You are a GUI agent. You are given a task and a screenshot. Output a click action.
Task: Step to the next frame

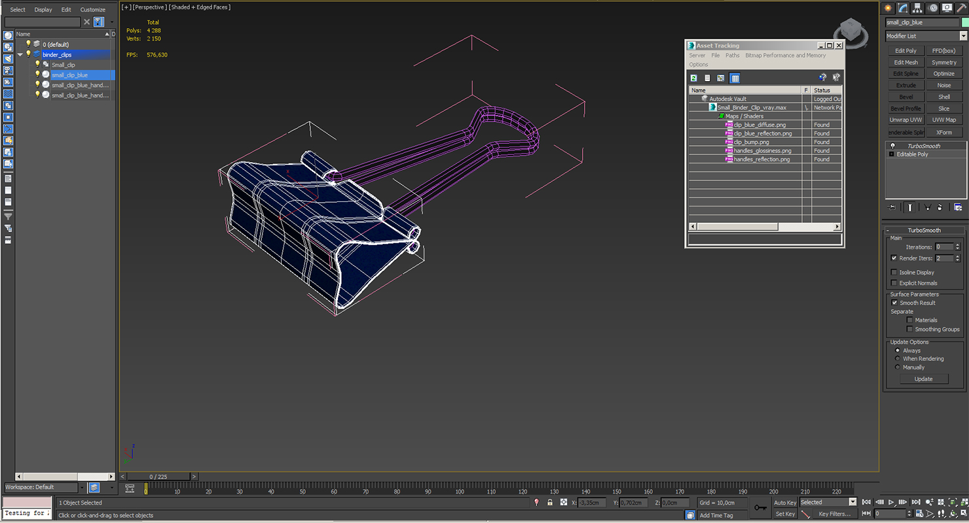[903, 502]
